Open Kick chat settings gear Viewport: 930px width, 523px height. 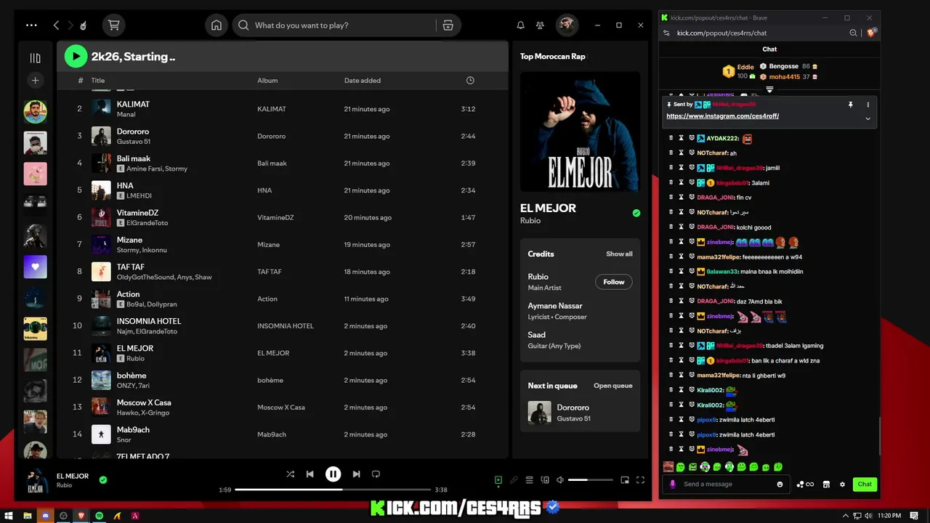(x=842, y=484)
